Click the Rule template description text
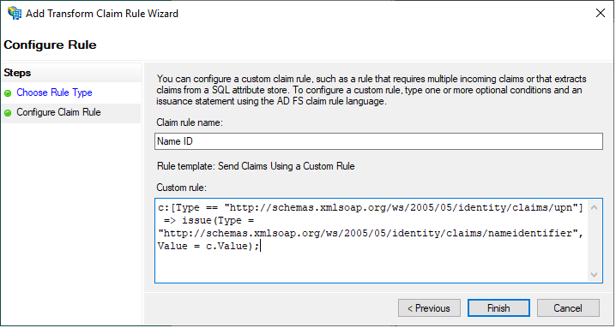The image size is (616, 328). coord(256,166)
